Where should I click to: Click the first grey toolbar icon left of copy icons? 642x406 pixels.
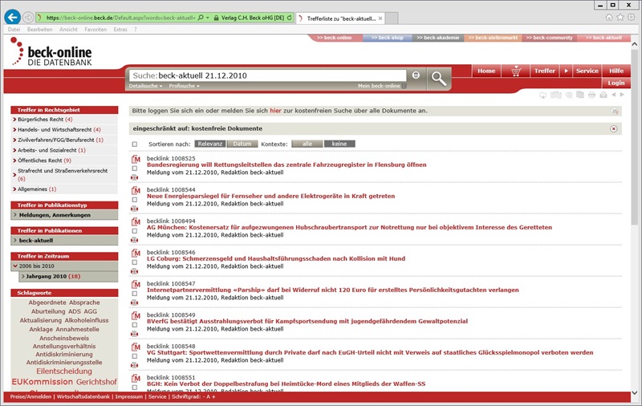(x=543, y=95)
